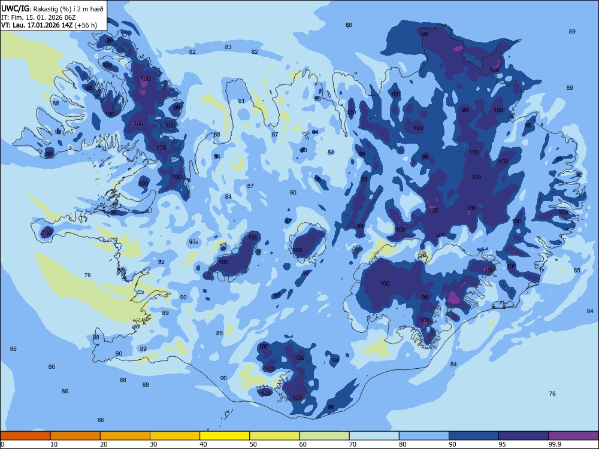The image size is (599, 449).
Task: Choose the light green 60–70 legend swatch
Action: [x=324, y=436]
